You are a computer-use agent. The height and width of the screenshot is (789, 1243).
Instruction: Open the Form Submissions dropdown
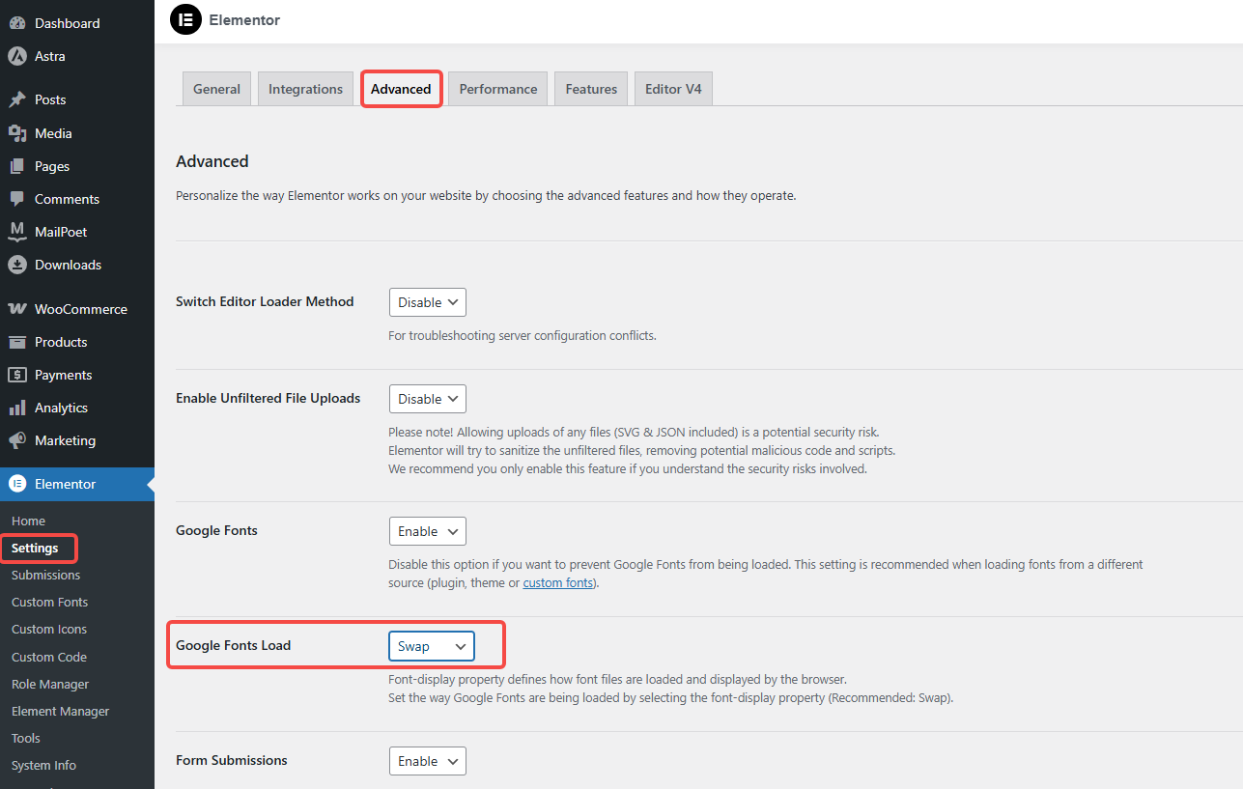click(x=427, y=760)
